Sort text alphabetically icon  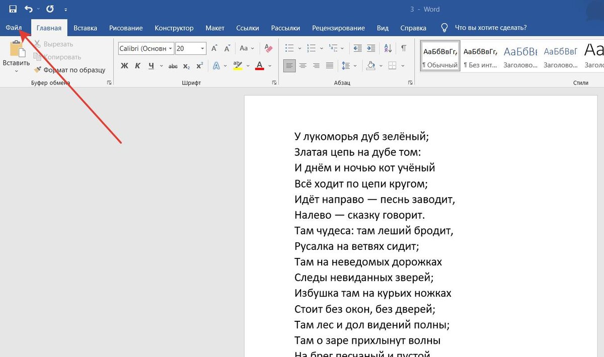388,49
